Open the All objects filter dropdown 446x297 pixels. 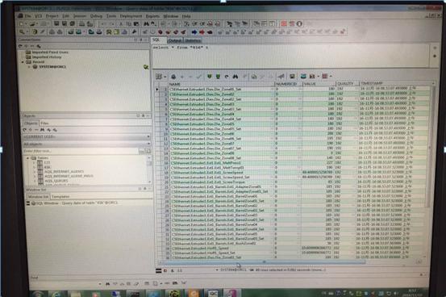click(86, 144)
